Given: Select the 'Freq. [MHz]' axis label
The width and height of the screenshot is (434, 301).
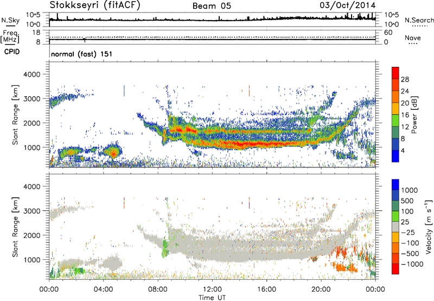Looking at the screenshot, I should point(10,36).
